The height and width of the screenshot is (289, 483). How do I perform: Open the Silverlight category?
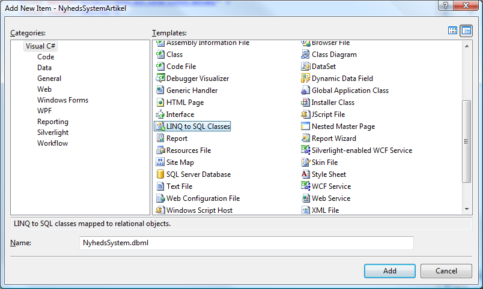point(53,133)
